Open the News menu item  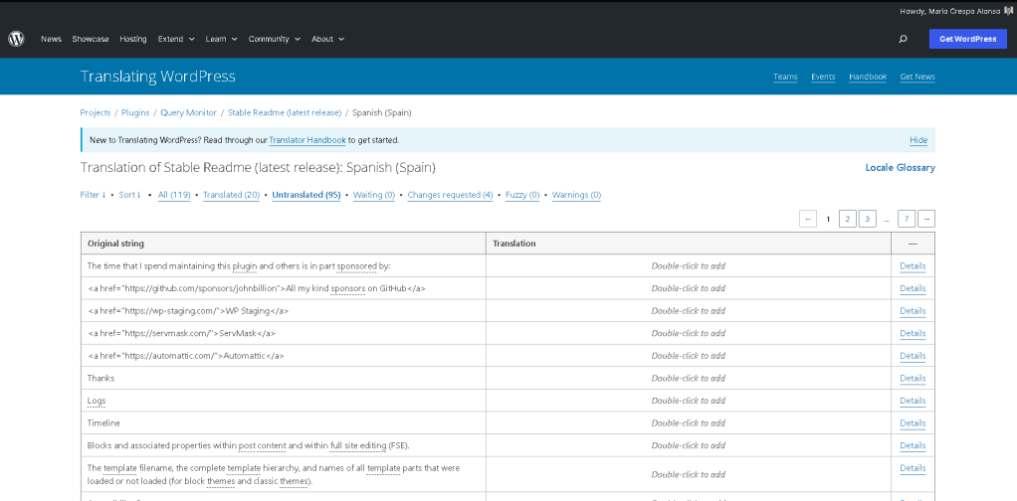coord(51,39)
